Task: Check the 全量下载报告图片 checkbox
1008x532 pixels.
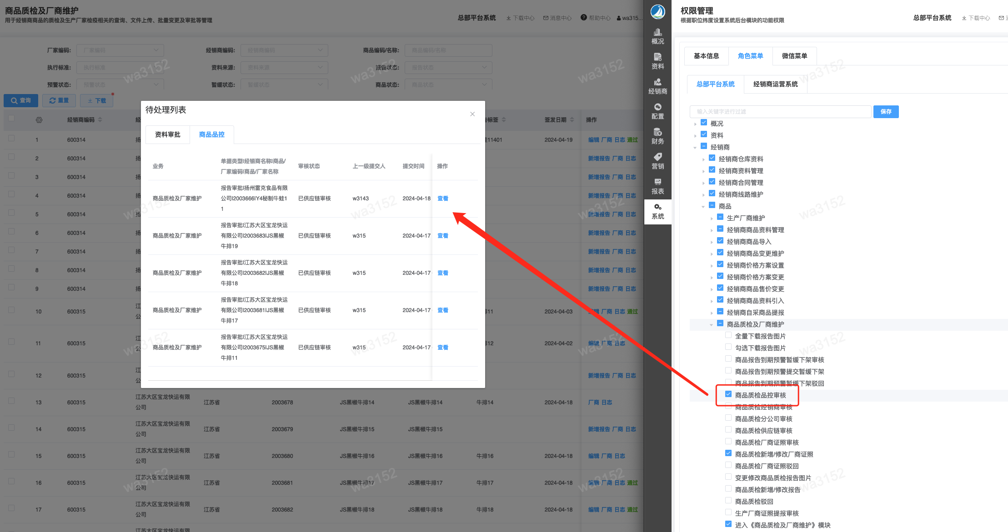Action: (x=728, y=335)
